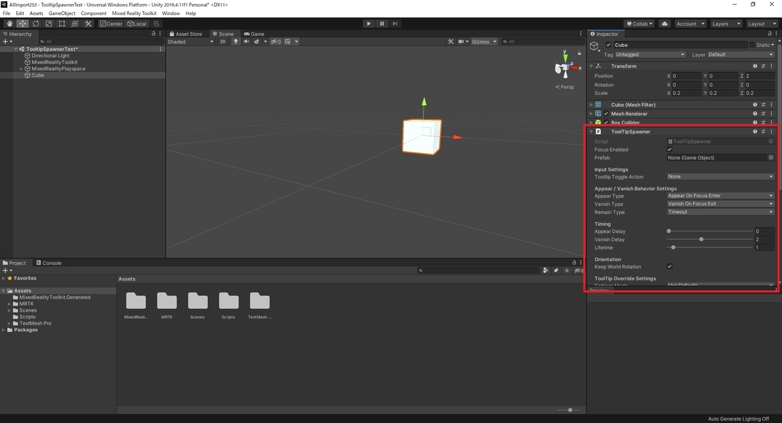Open the Collab button
Screen dimensions: 782x423
640,23
